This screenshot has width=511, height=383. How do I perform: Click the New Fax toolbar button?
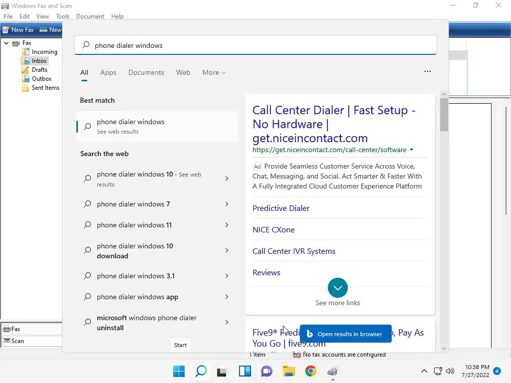click(18, 29)
